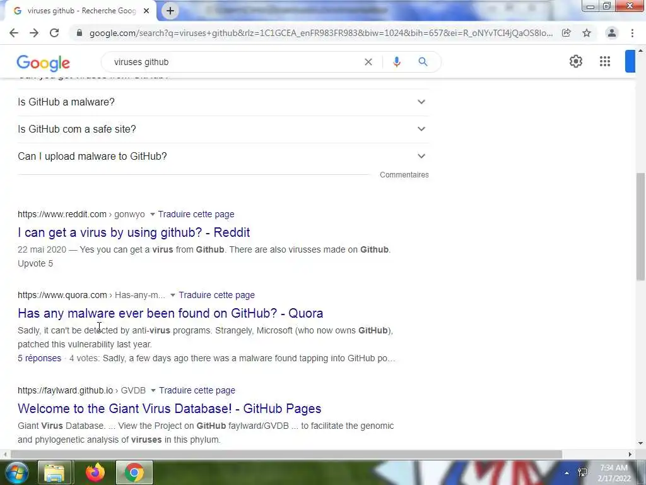Switch to Chrome in the taskbar
The height and width of the screenshot is (485, 646).
click(x=134, y=472)
